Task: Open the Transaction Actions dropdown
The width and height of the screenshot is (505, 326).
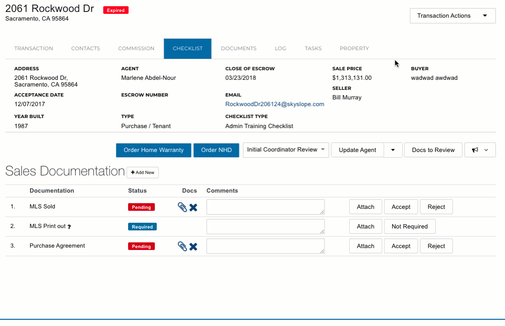Action: click(x=452, y=16)
